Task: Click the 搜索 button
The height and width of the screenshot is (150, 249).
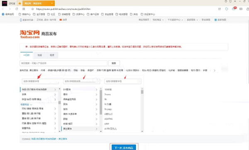Action: click(x=114, y=63)
